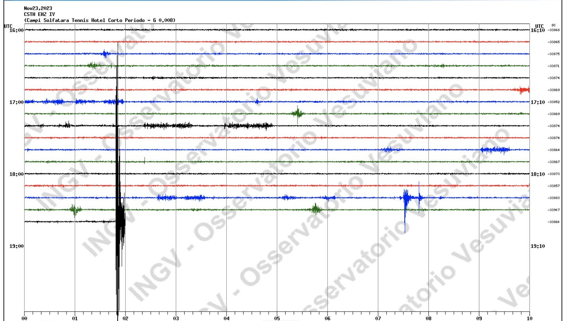
Task: Click the 19:00 label on left axis
Action: 16,246
